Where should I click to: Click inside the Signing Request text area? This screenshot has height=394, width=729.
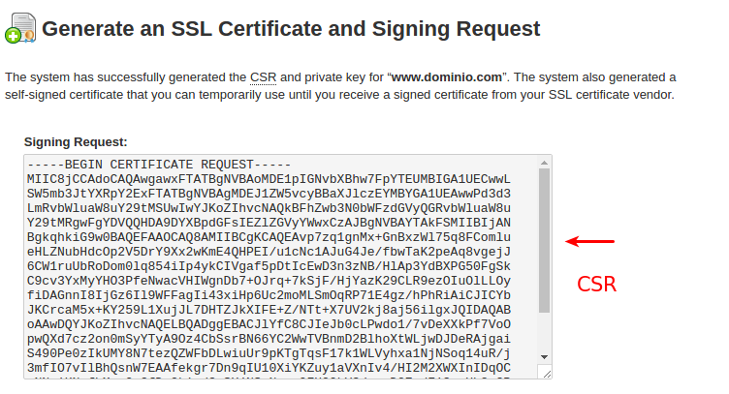(282, 267)
